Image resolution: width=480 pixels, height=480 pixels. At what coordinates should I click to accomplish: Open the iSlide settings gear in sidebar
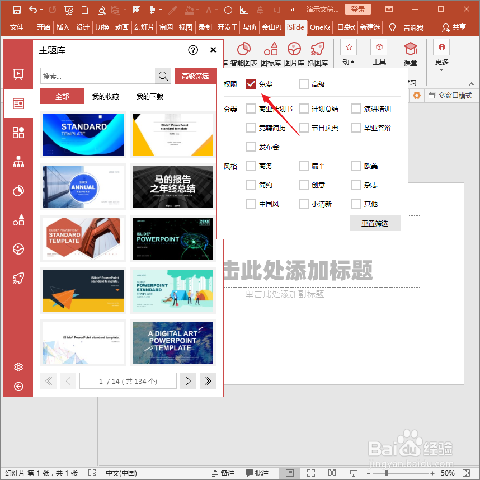[x=18, y=367]
